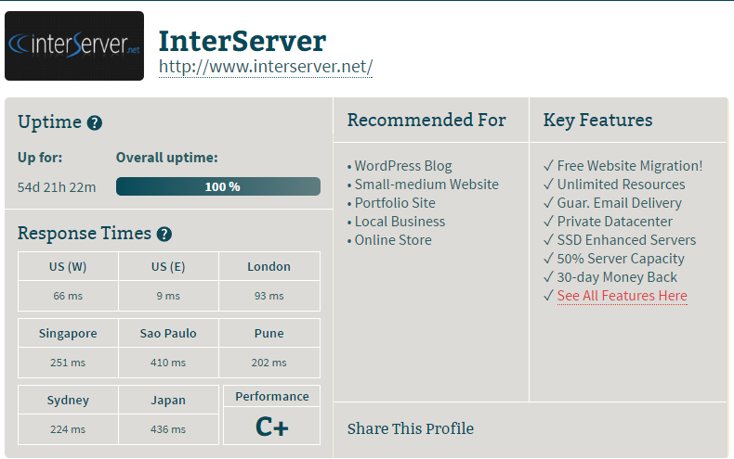Viewport: 734px width, 459px height.
Task: Click the Small-medium Website list item
Action: pos(426,185)
